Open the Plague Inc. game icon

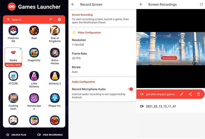point(55,99)
